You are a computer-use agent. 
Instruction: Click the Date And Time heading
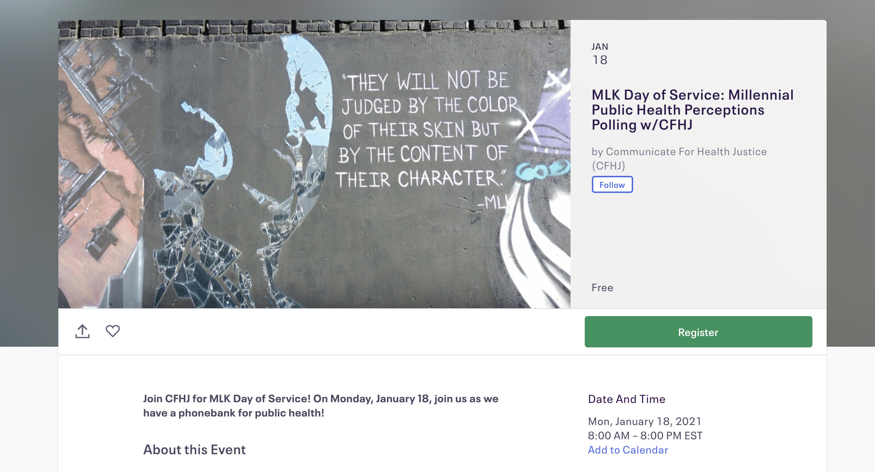[627, 399]
